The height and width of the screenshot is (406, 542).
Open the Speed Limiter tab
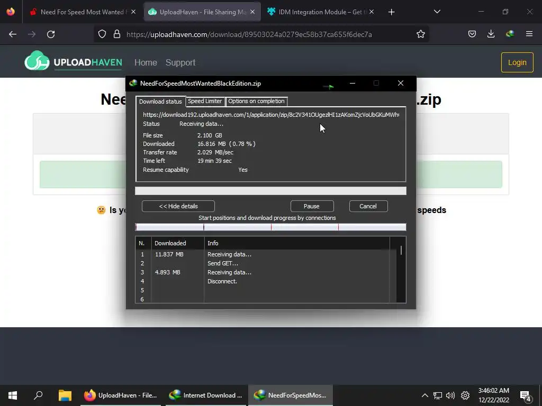coord(205,101)
